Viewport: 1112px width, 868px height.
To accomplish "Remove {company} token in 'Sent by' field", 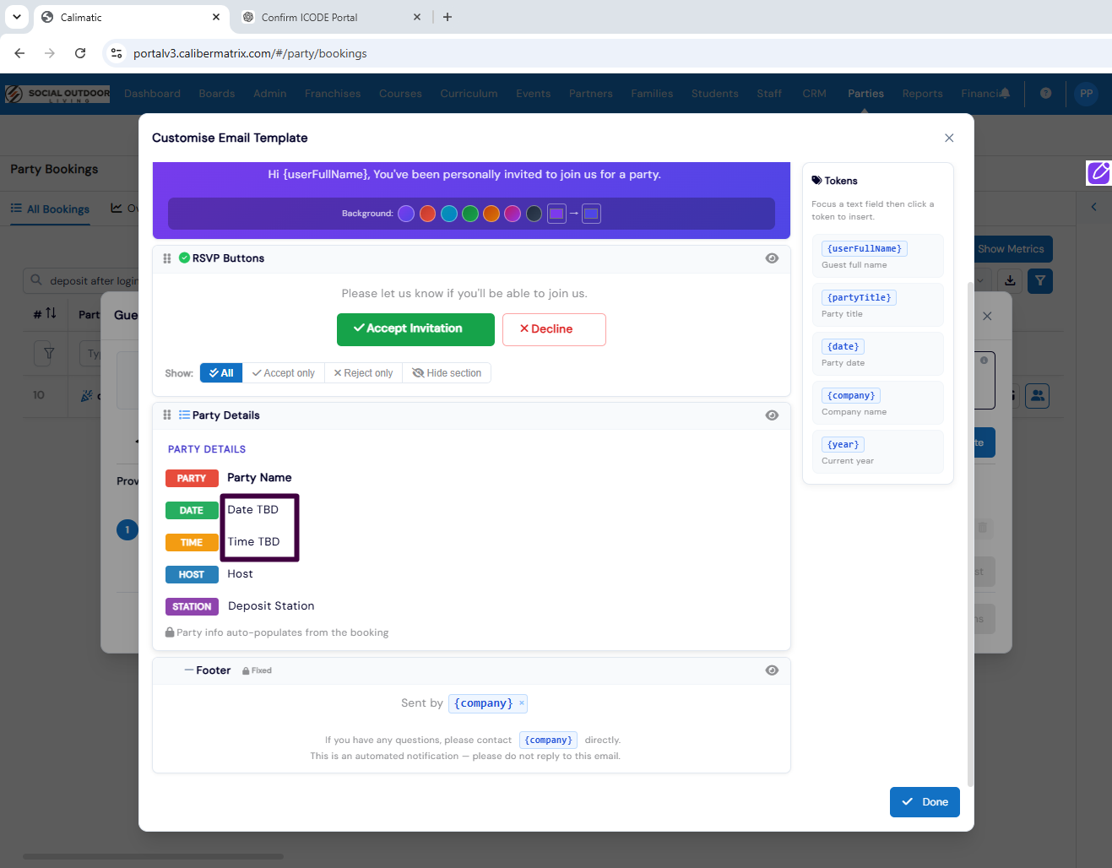I will click(522, 703).
